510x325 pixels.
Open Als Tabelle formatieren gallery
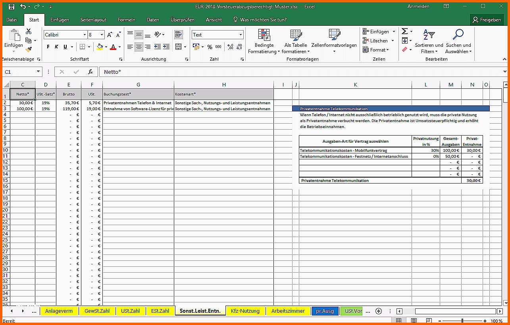click(296, 41)
